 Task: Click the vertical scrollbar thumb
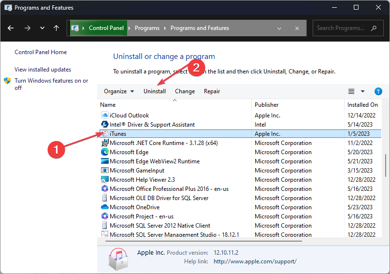[x=386, y=165]
